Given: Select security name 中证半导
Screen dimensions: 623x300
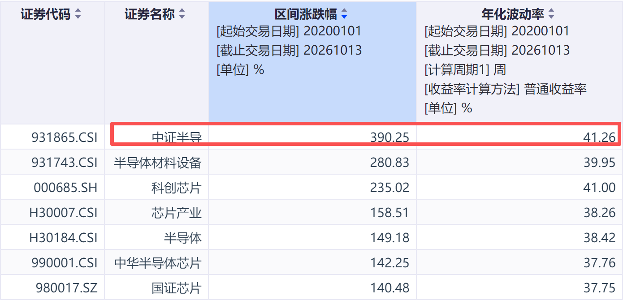Looking at the screenshot, I should tap(177, 137).
